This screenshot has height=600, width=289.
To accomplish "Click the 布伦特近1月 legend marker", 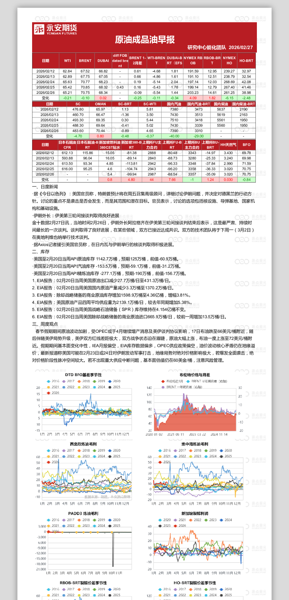I will tap(163, 381).
